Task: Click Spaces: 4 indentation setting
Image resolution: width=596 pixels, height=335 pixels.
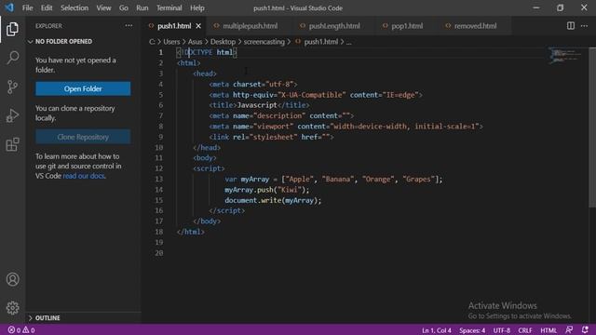Action: tap(472, 330)
